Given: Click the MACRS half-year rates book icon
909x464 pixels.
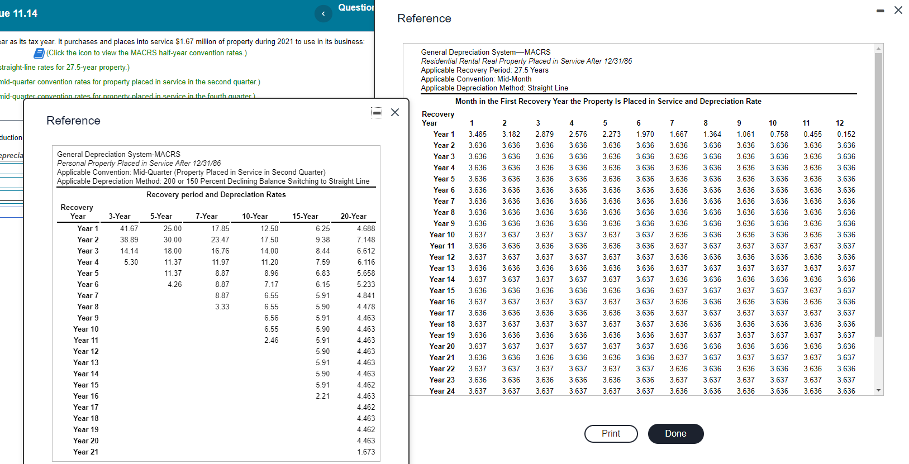Looking at the screenshot, I should 39,53.
